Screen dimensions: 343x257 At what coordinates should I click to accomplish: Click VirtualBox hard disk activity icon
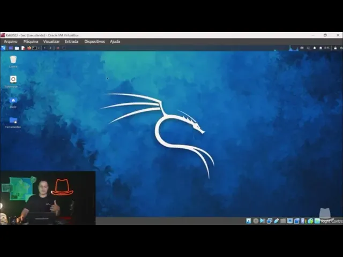[249, 221]
